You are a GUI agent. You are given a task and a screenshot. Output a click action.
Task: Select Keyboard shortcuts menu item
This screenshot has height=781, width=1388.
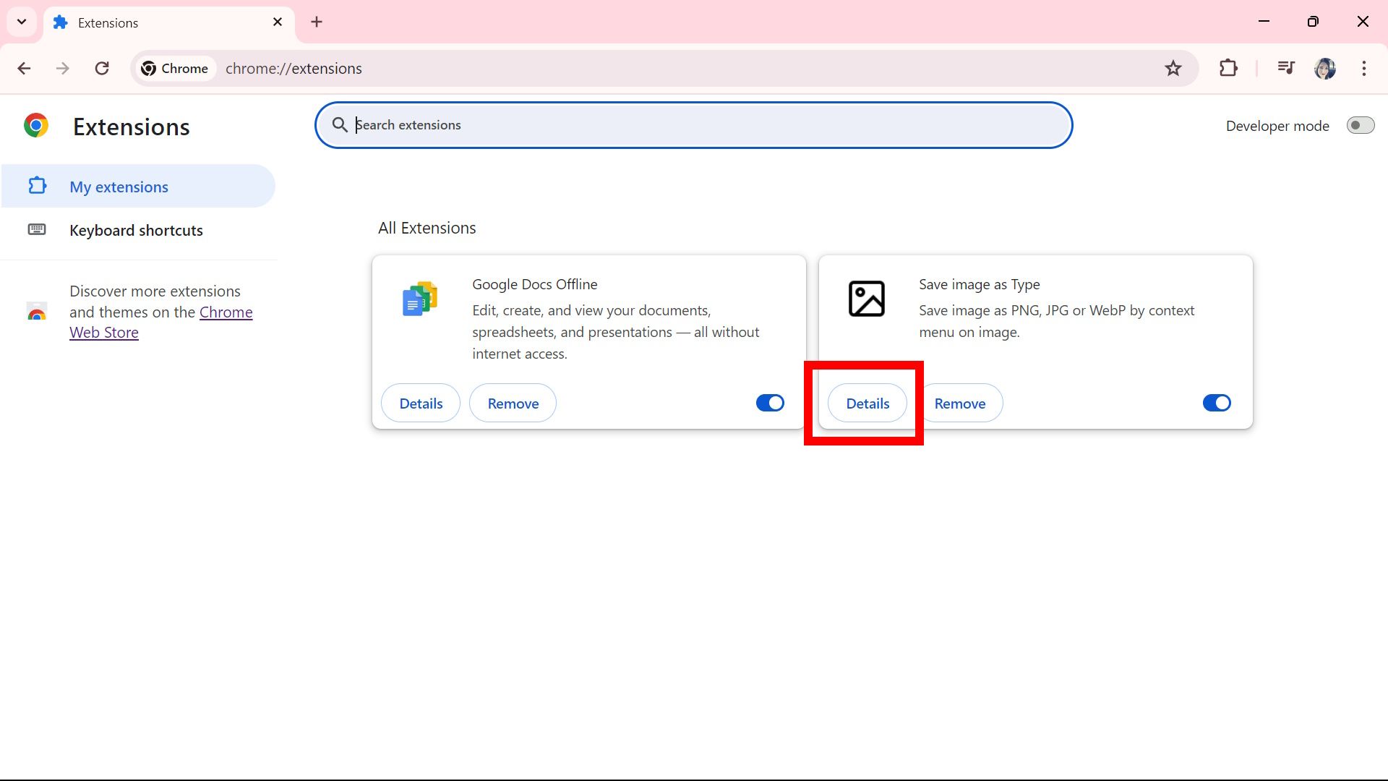point(137,230)
